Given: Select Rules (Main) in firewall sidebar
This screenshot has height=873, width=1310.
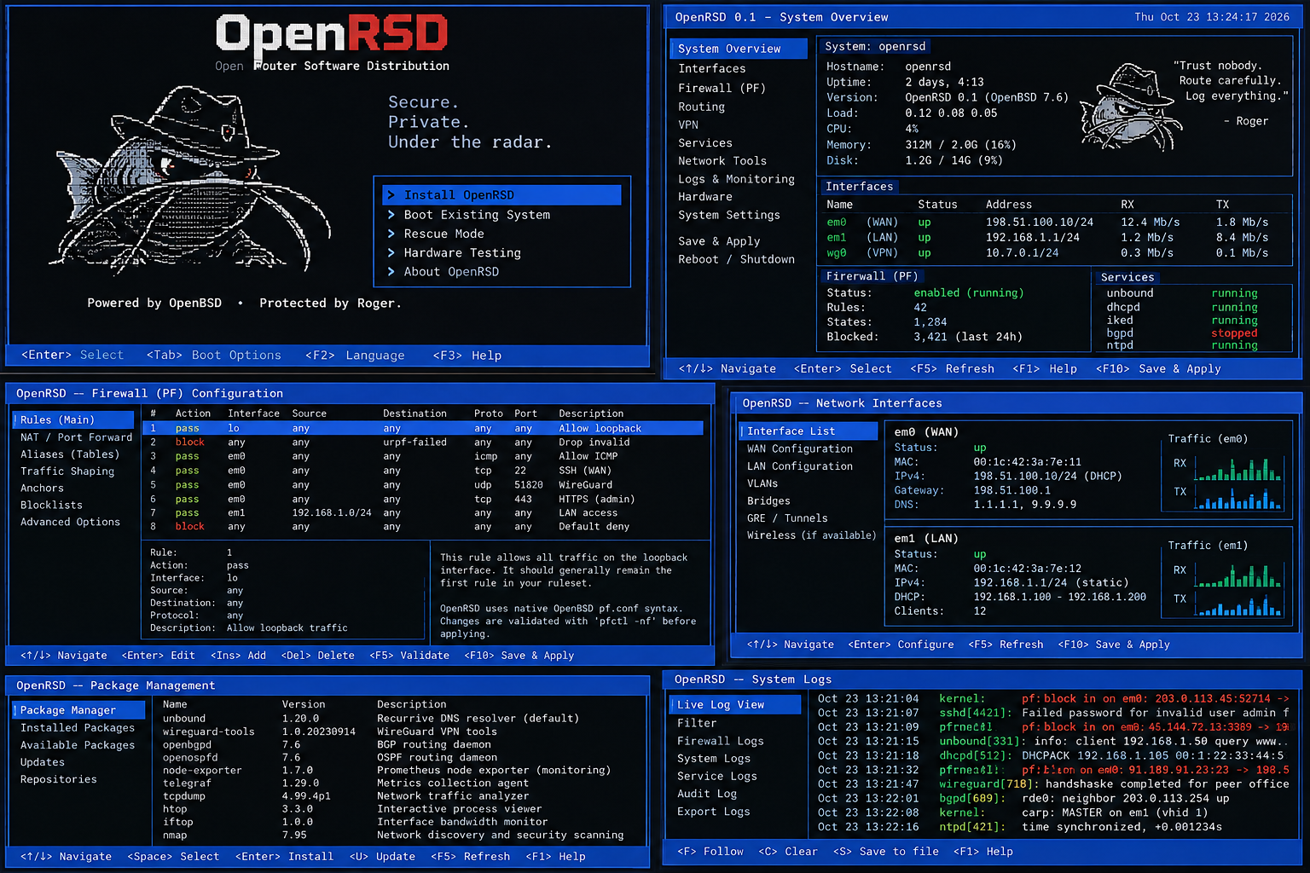Looking at the screenshot, I should (73, 419).
